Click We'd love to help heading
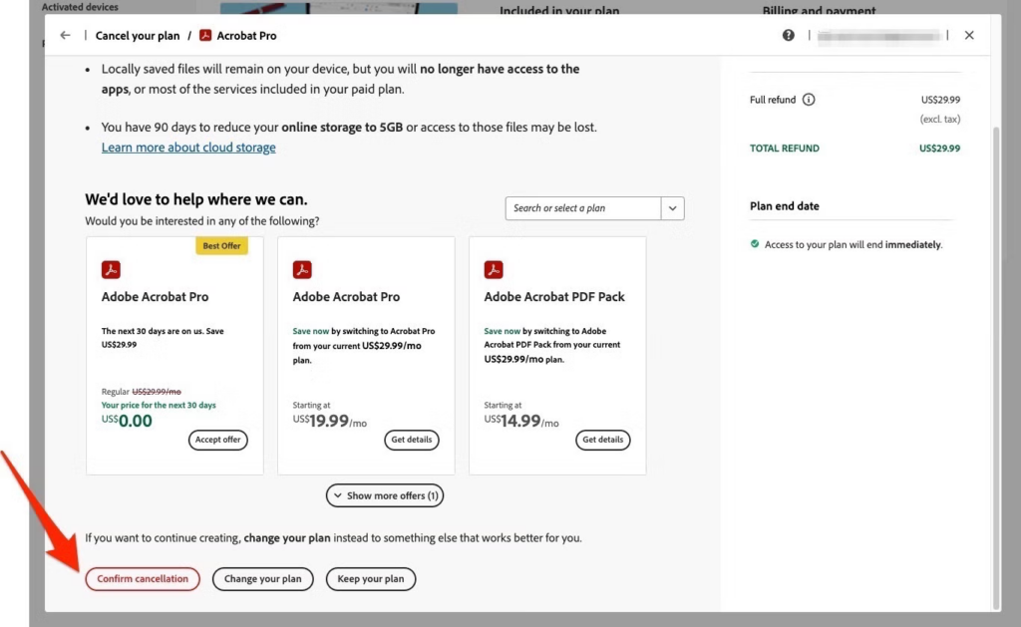The width and height of the screenshot is (1021, 627). pyautogui.click(x=196, y=199)
